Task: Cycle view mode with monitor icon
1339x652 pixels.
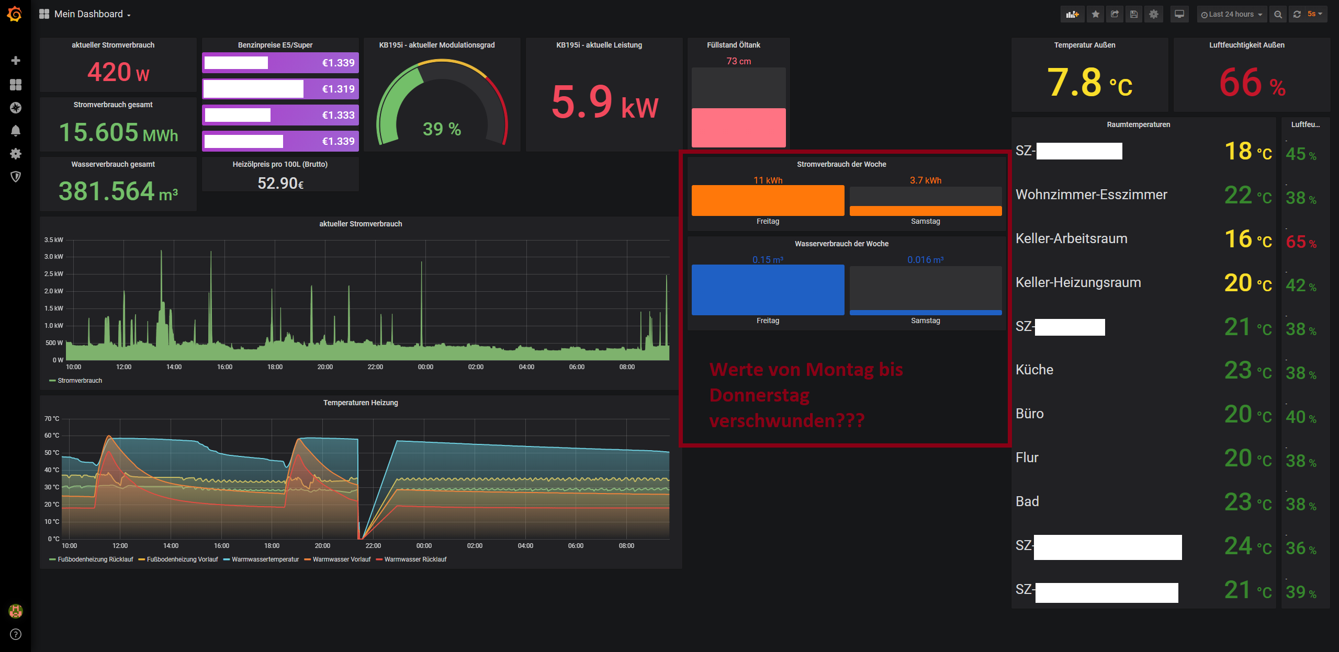Action: [x=1179, y=14]
